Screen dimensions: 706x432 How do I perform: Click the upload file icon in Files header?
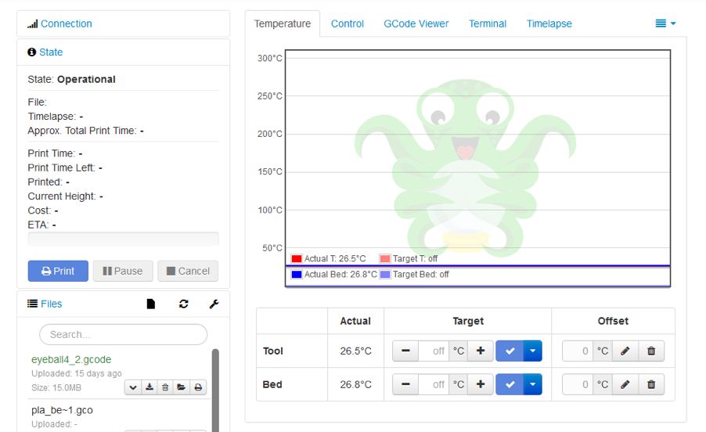(x=151, y=304)
